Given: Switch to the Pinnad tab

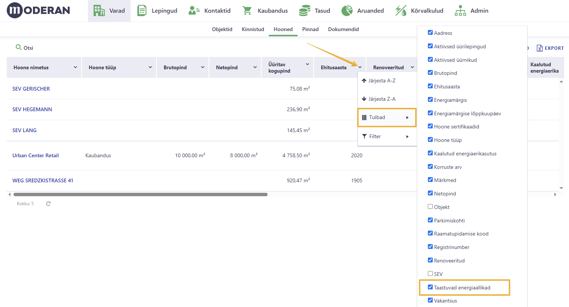Looking at the screenshot, I should tap(310, 29).
